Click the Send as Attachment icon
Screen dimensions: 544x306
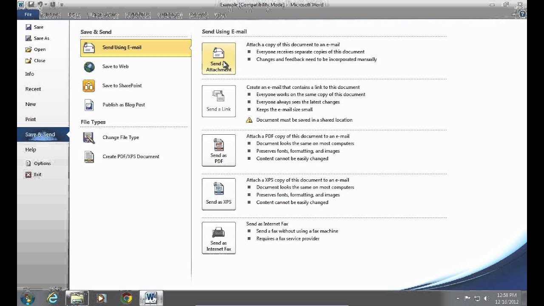tap(218, 58)
